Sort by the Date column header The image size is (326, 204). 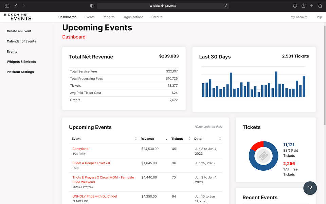tap(207, 139)
